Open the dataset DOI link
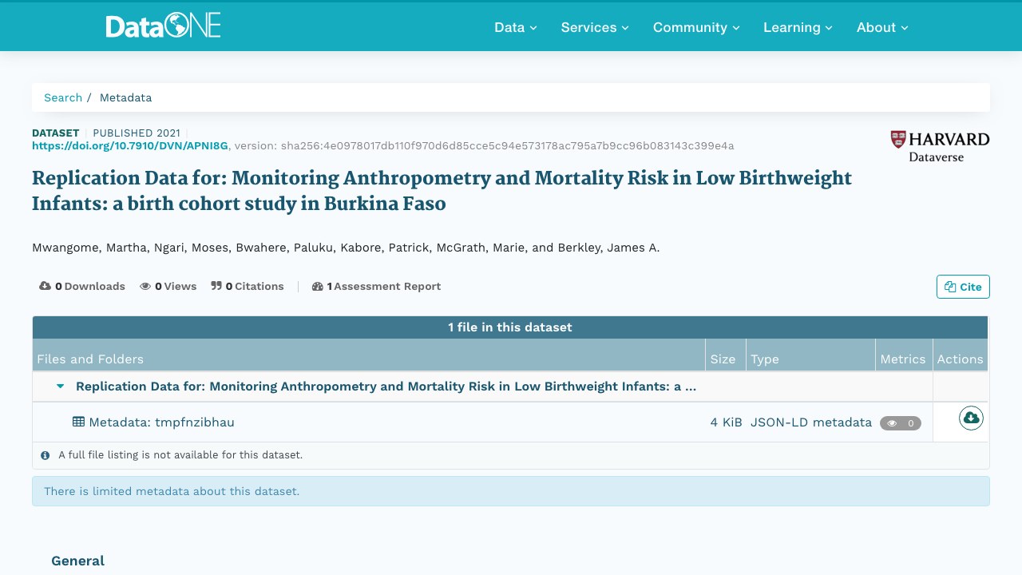 click(x=130, y=145)
